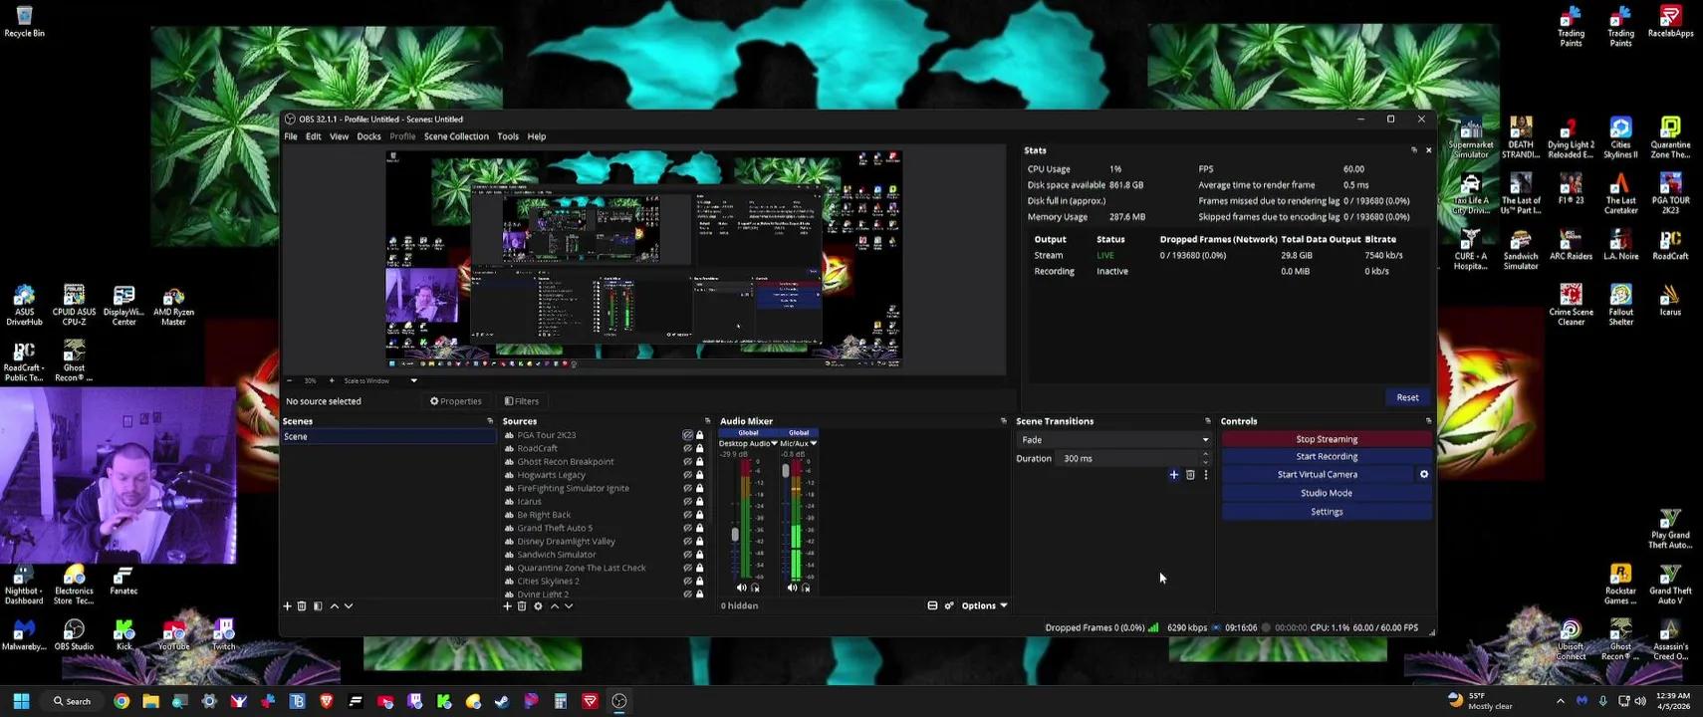Undock the Audio Mixer panel
The width and height of the screenshot is (1703, 717).
coord(1003,421)
